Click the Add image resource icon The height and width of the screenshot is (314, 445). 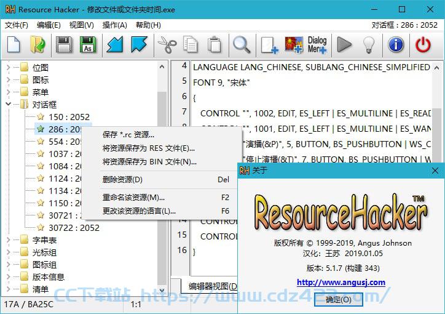[x=294, y=44]
